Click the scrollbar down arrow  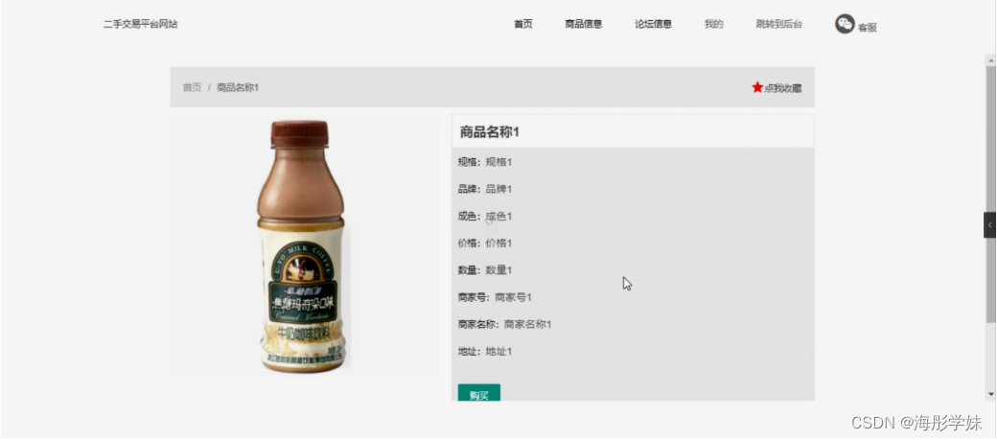[x=990, y=395]
